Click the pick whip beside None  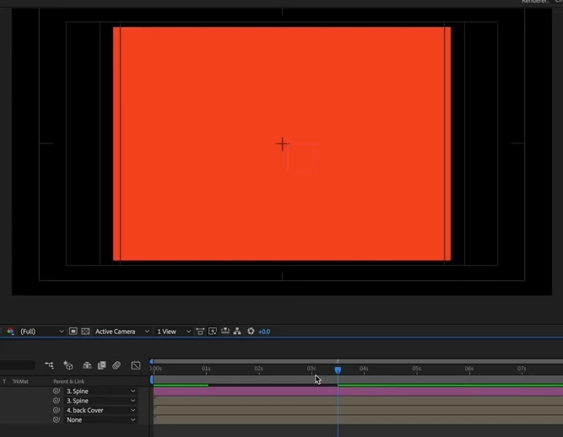pyautogui.click(x=57, y=419)
